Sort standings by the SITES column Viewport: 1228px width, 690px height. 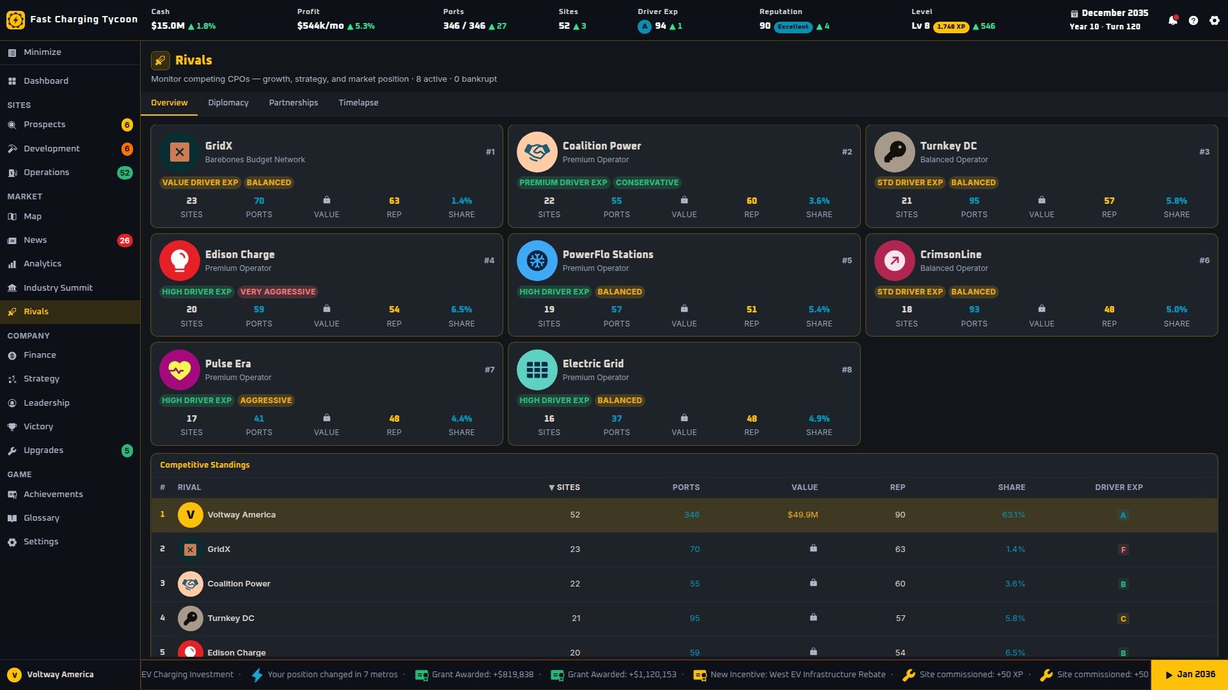click(x=564, y=487)
